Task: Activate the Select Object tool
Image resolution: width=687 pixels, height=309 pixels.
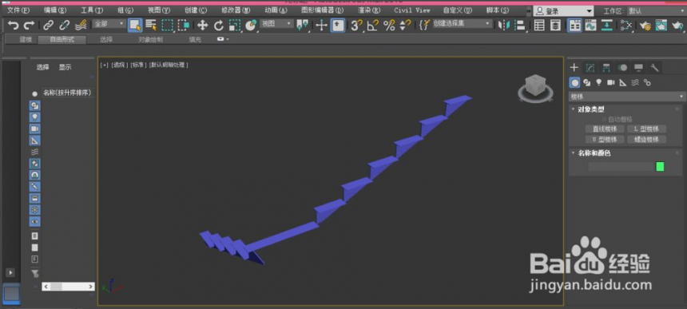Action: (135, 26)
